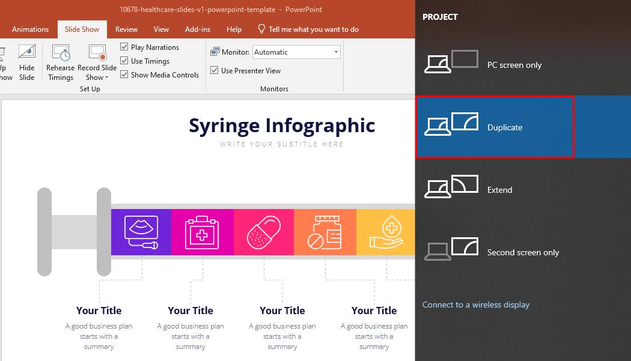
Task: Uncheck Use Presenter View
Action: pyautogui.click(x=215, y=70)
